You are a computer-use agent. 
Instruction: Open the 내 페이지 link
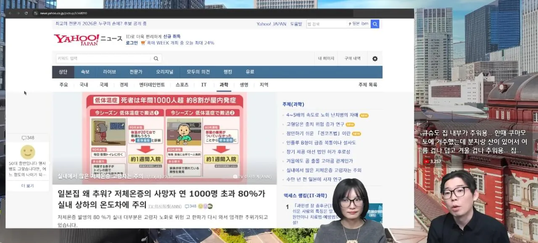pyautogui.click(x=326, y=59)
